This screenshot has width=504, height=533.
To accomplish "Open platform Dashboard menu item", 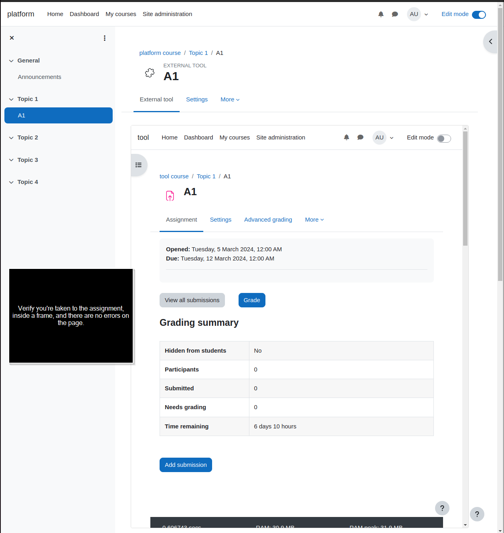I will click(84, 14).
